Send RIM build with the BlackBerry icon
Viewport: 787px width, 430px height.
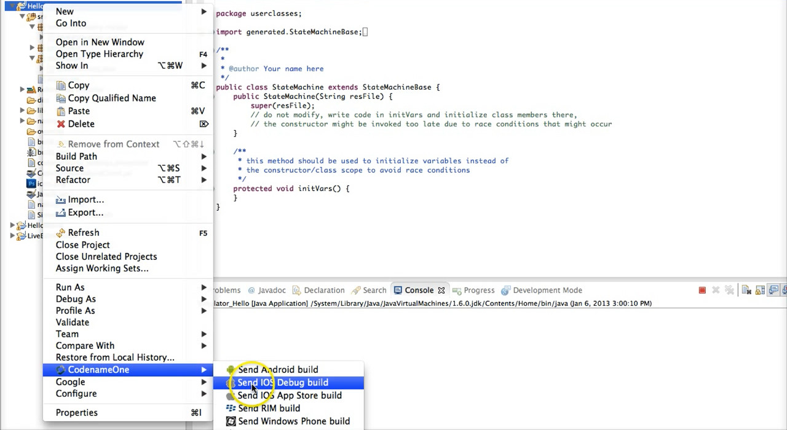[288, 408]
